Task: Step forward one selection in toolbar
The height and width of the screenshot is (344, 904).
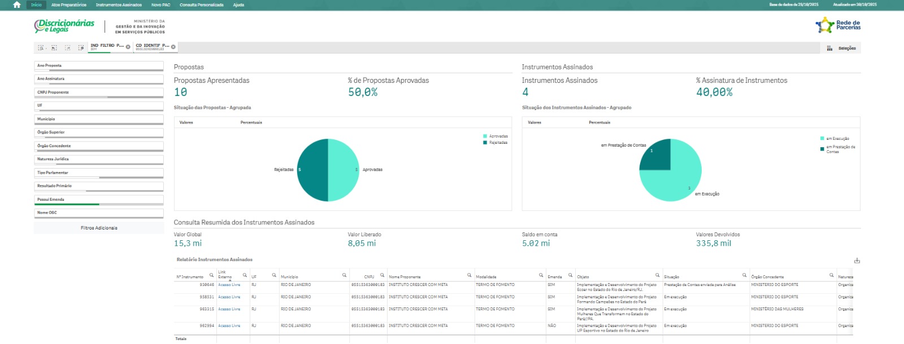Action: click(68, 48)
